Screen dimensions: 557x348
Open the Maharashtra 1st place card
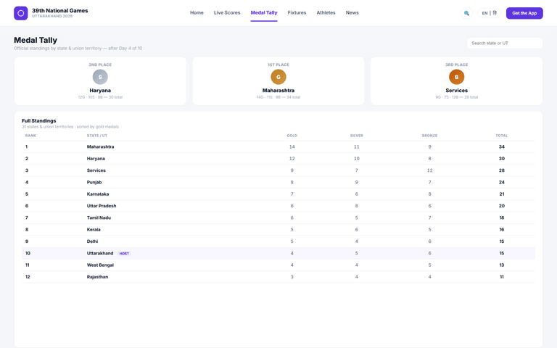278,81
